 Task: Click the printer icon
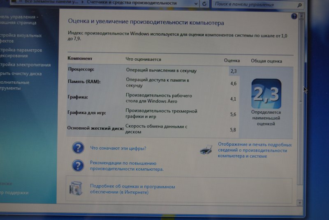(206, 150)
